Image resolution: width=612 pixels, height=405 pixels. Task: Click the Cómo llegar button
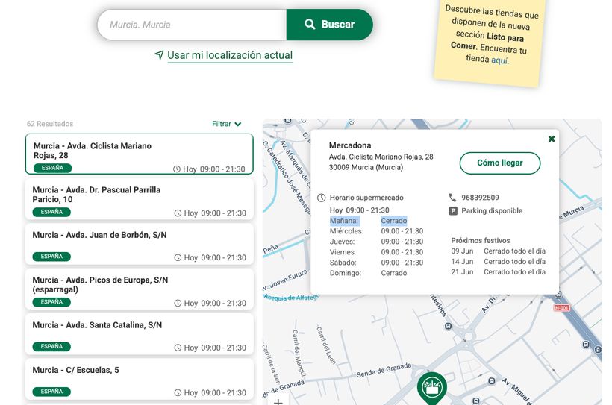500,163
